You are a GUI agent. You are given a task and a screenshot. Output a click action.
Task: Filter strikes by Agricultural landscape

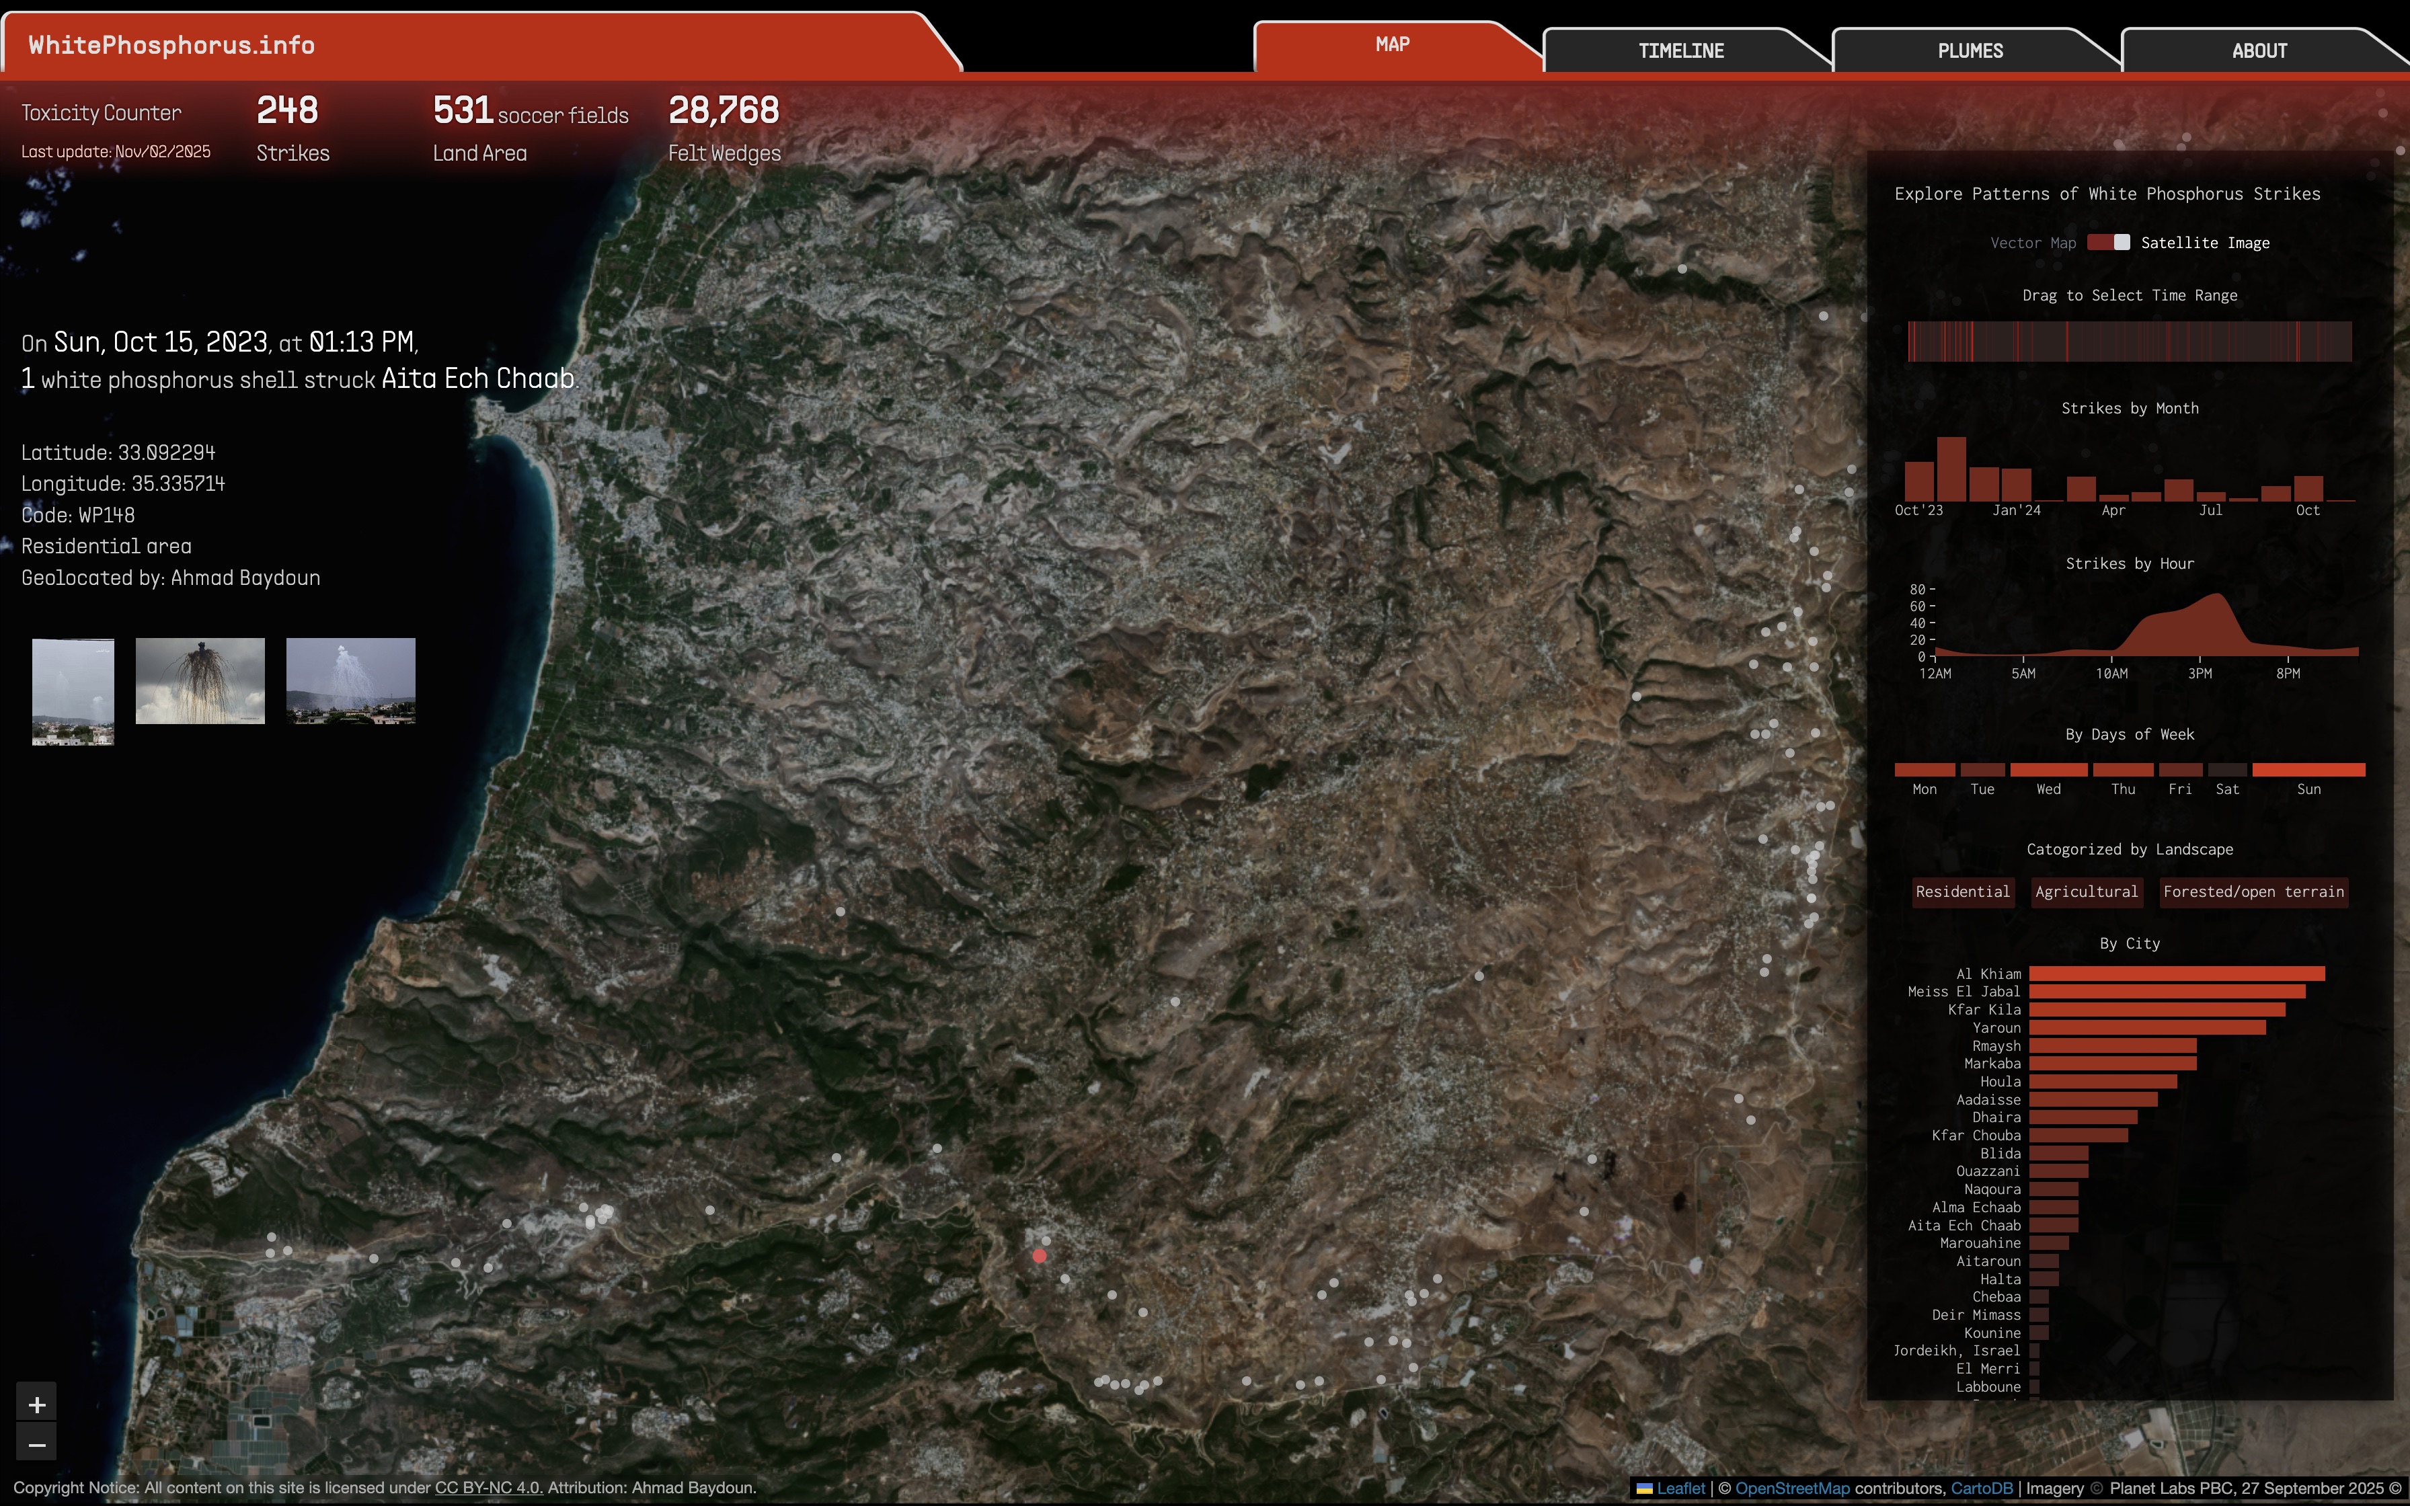click(2087, 891)
